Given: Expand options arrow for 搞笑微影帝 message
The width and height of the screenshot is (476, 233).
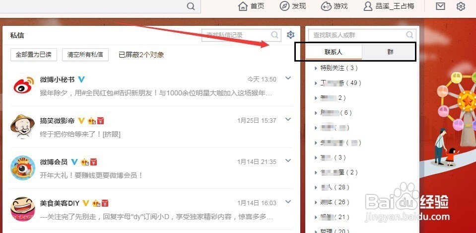Looking at the screenshot, I should click(288, 120).
